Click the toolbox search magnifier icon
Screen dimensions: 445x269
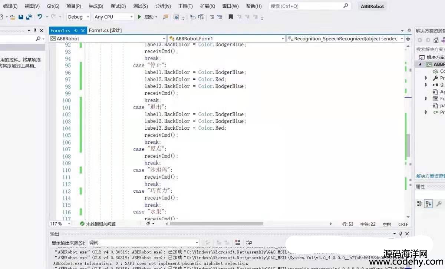tap(38, 39)
